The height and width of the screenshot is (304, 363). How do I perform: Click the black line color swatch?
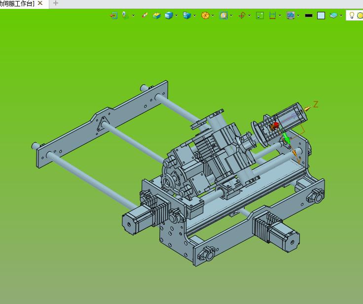point(309,15)
